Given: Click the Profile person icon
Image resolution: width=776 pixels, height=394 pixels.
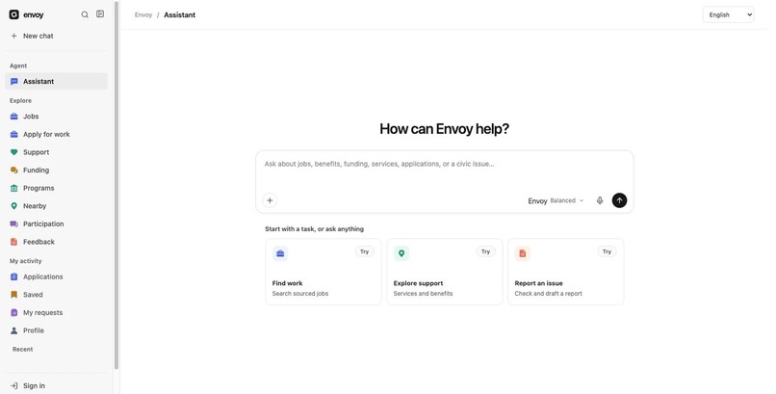Looking at the screenshot, I should [13, 330].
